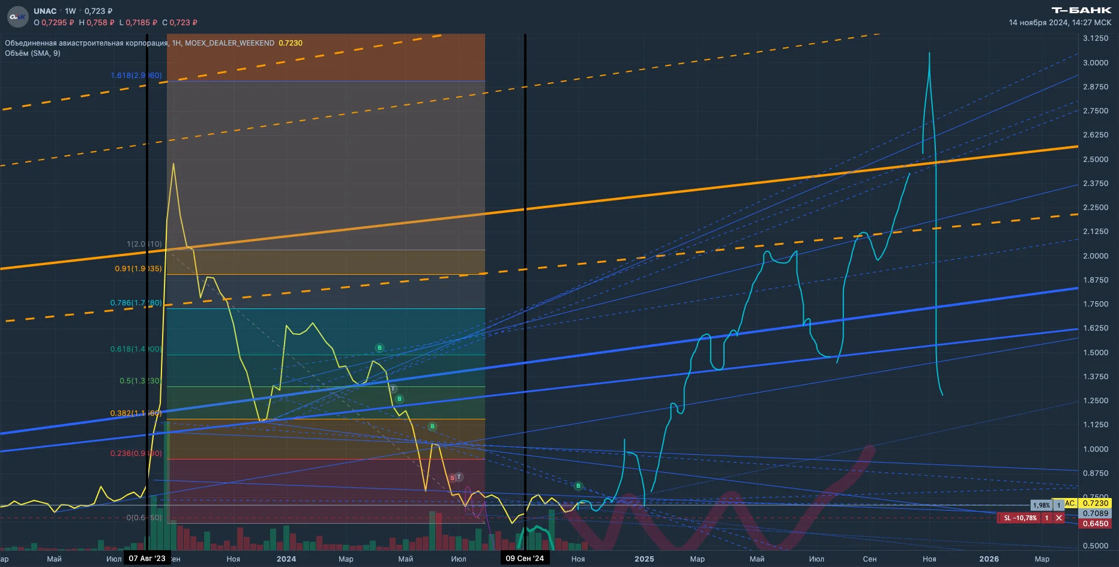Change the 1W chart interval

[71, 11]
